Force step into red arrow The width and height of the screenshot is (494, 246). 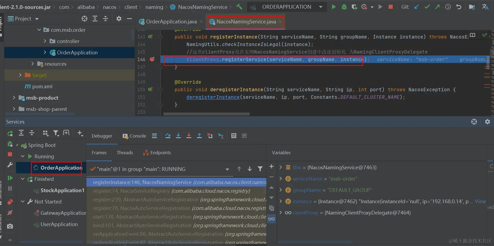pos(189,136)
